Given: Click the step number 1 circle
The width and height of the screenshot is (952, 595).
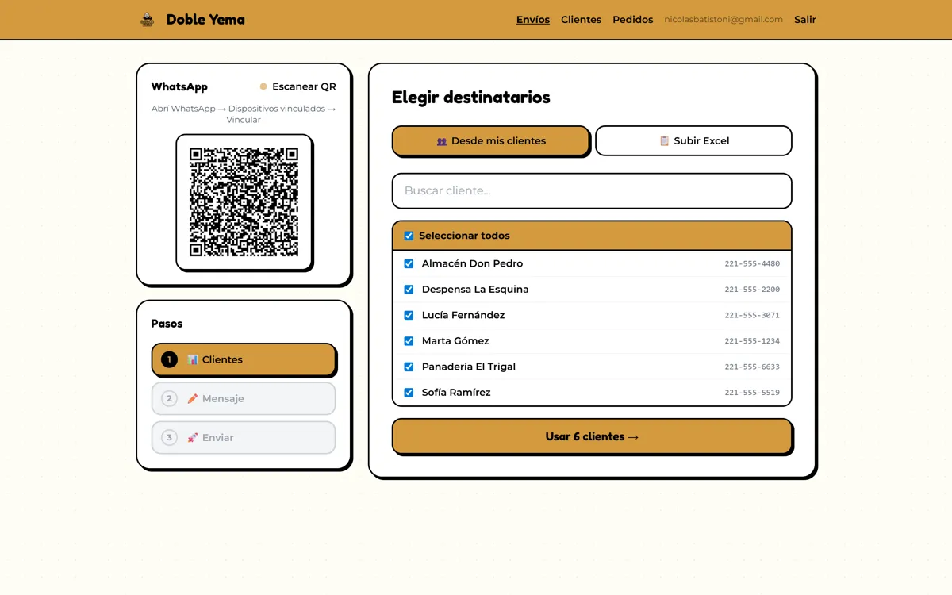Looking at the screenshot, I should pyautogui.click(x=169, y=359).
